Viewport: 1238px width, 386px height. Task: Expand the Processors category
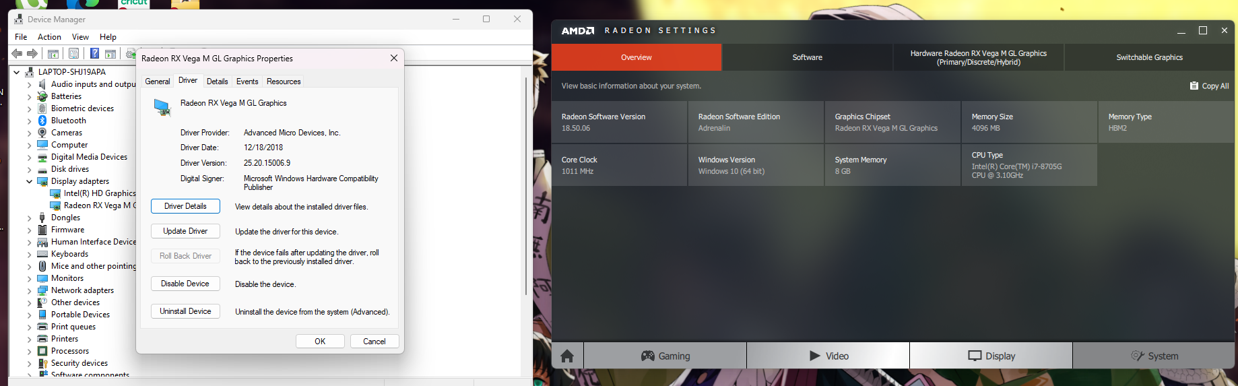tap(29, 351)
